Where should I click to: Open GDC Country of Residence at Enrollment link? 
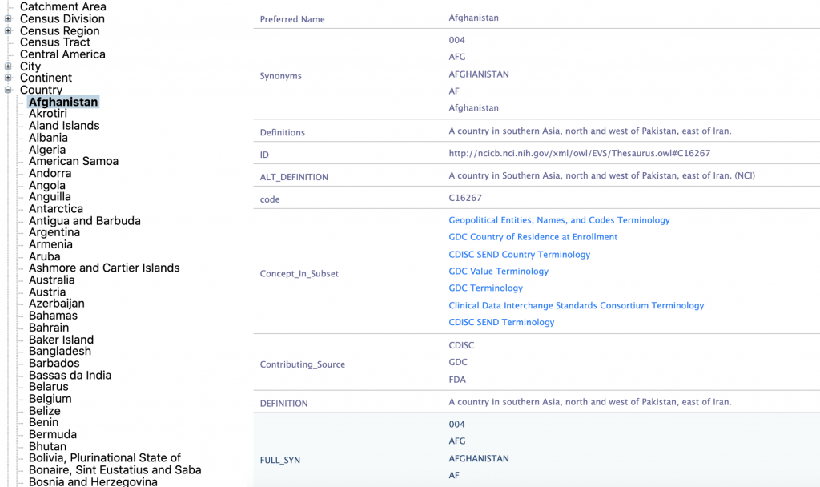tap(533, 237)
